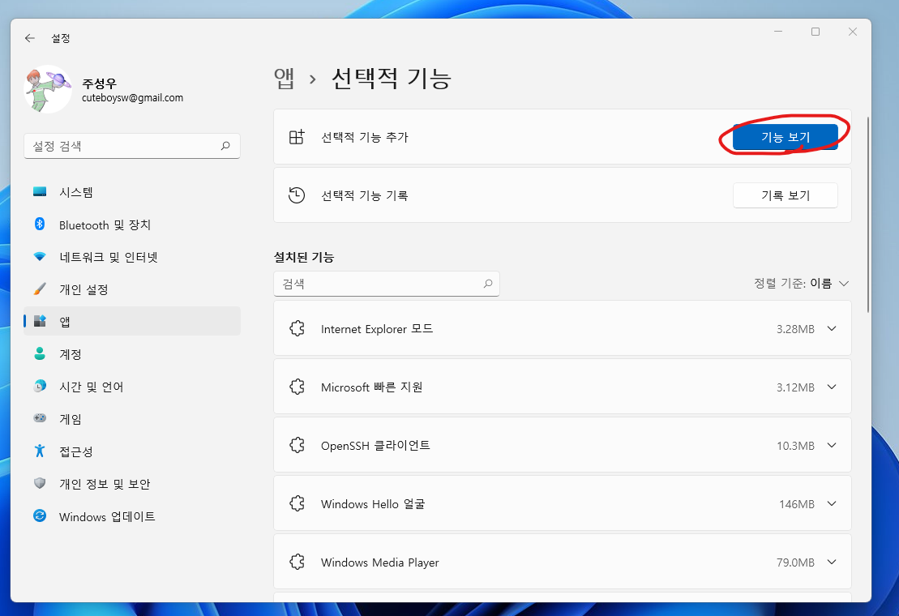
Task: Open 시스템 settings in sidebar
Action: point(132,192)
